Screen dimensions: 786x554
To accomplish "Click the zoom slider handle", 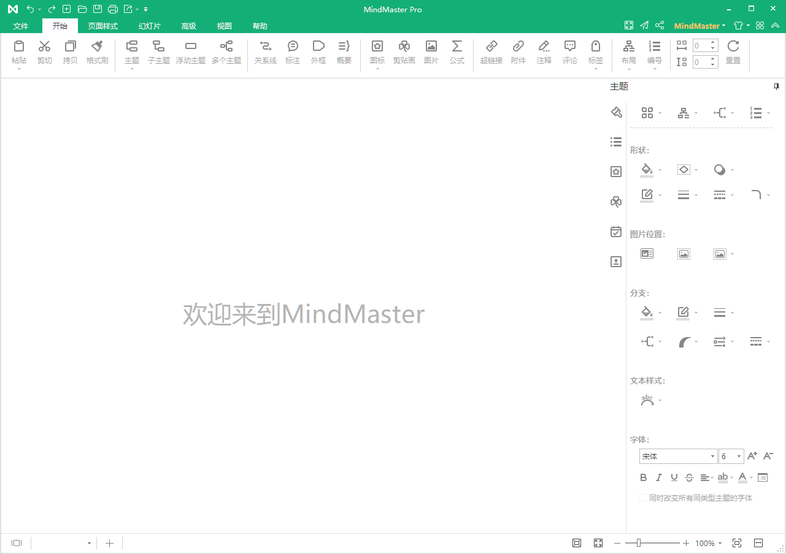I will pyautogui.click(x=639, y=543).
